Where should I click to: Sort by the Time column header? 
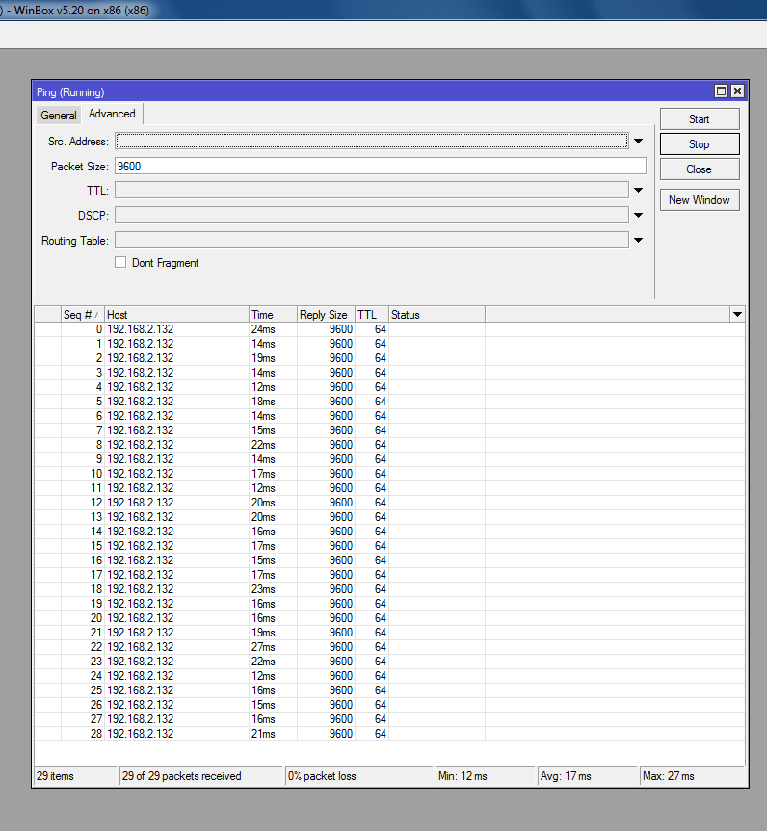272,315
